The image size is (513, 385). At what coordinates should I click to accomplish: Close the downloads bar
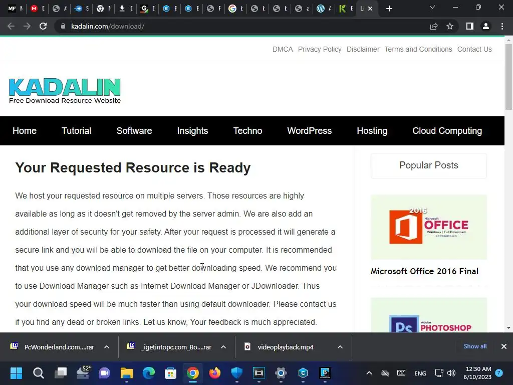click(x=504, y=346)
